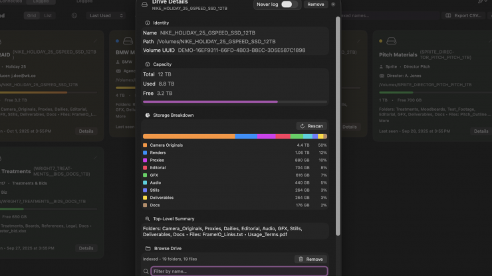Click the tan swatch beside Docs
The image size is (492, 276).
coord(145,205)
